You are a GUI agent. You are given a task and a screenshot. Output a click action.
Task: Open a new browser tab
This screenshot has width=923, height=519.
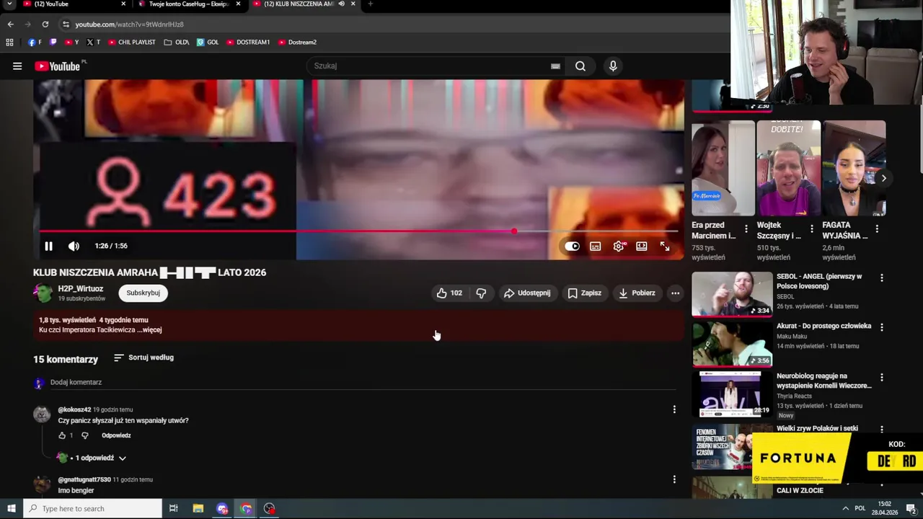370,4
